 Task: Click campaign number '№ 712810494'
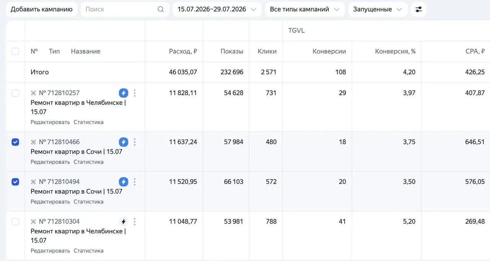[59, 182]
